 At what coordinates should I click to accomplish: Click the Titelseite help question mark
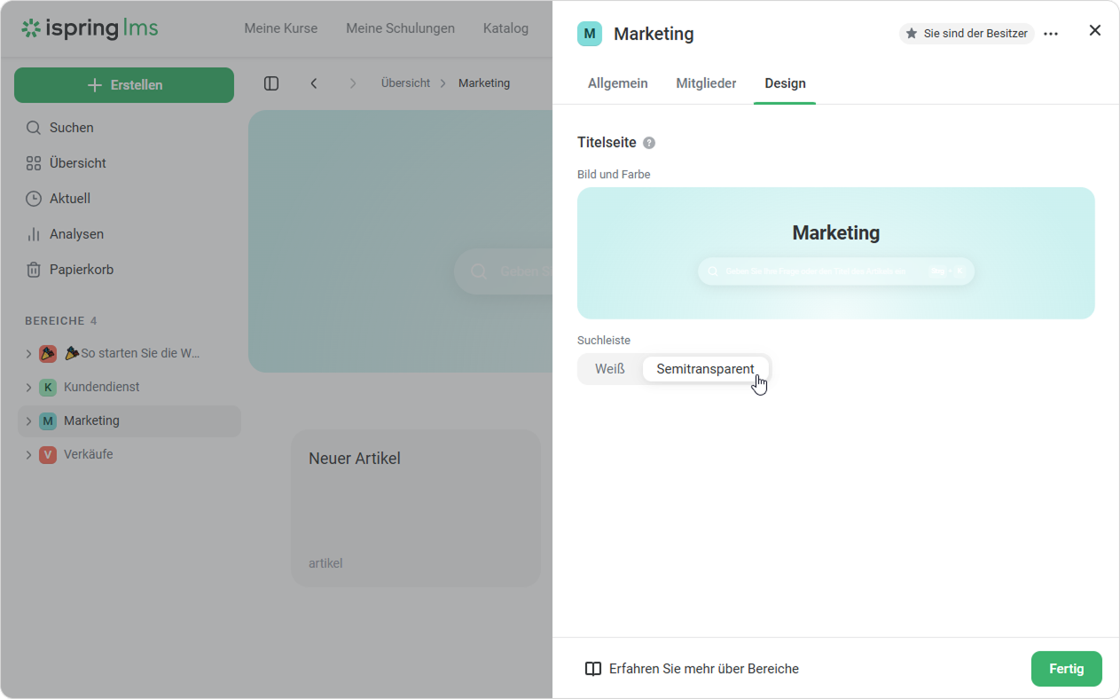pyautogui.click(x=649, y=143)
